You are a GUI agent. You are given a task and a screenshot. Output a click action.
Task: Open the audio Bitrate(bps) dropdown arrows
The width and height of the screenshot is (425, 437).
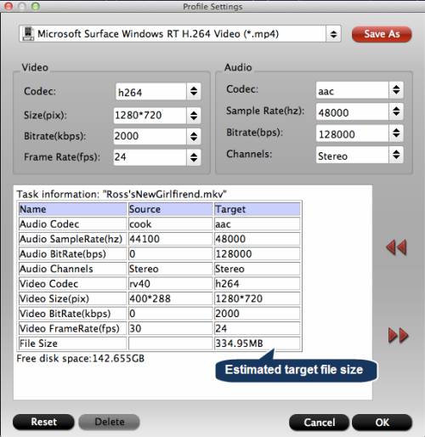(x=396, y=133)
